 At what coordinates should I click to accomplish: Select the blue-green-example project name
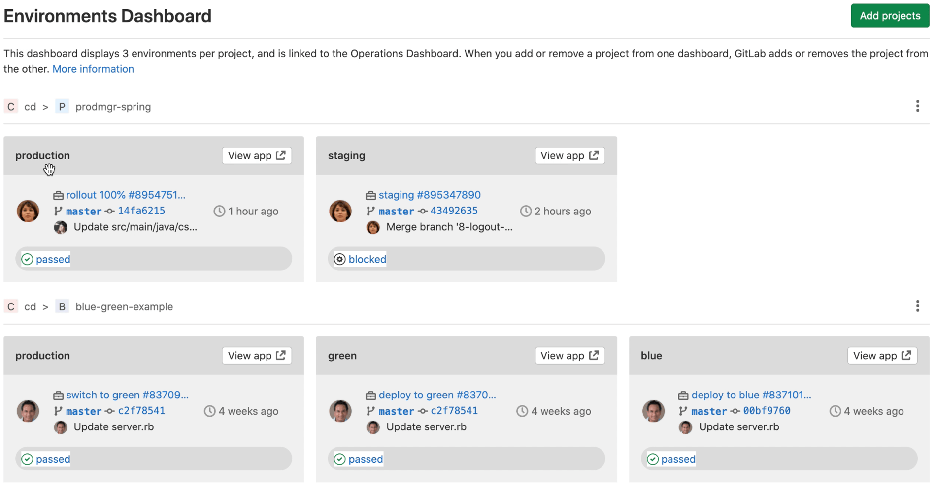pos(124,306)
